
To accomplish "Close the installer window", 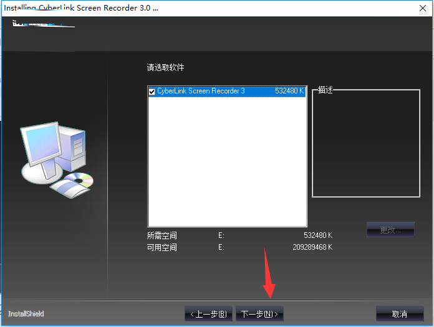I will (423, 8).
